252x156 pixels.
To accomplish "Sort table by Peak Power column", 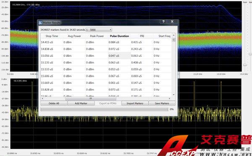I will pos(97,36).
